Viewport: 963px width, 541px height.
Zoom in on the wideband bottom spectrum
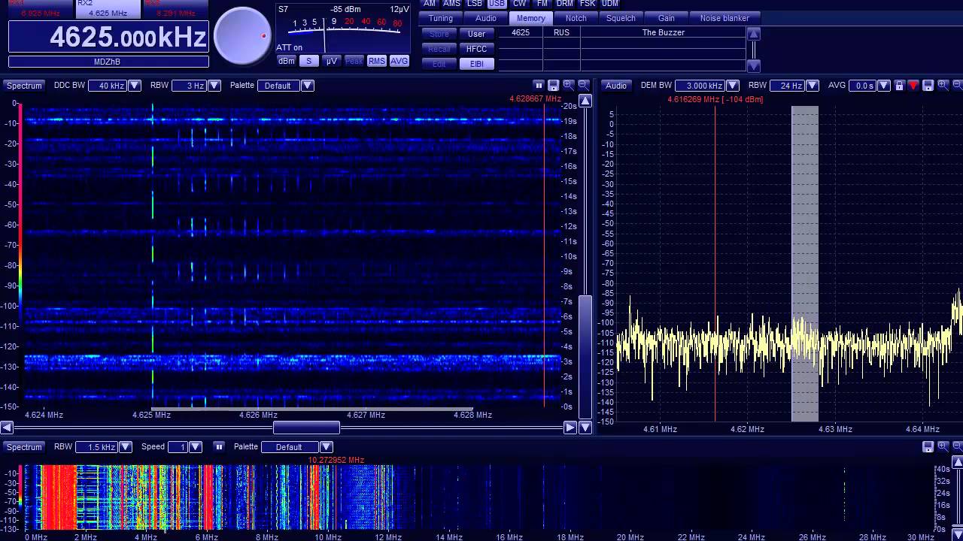[943, 446]
